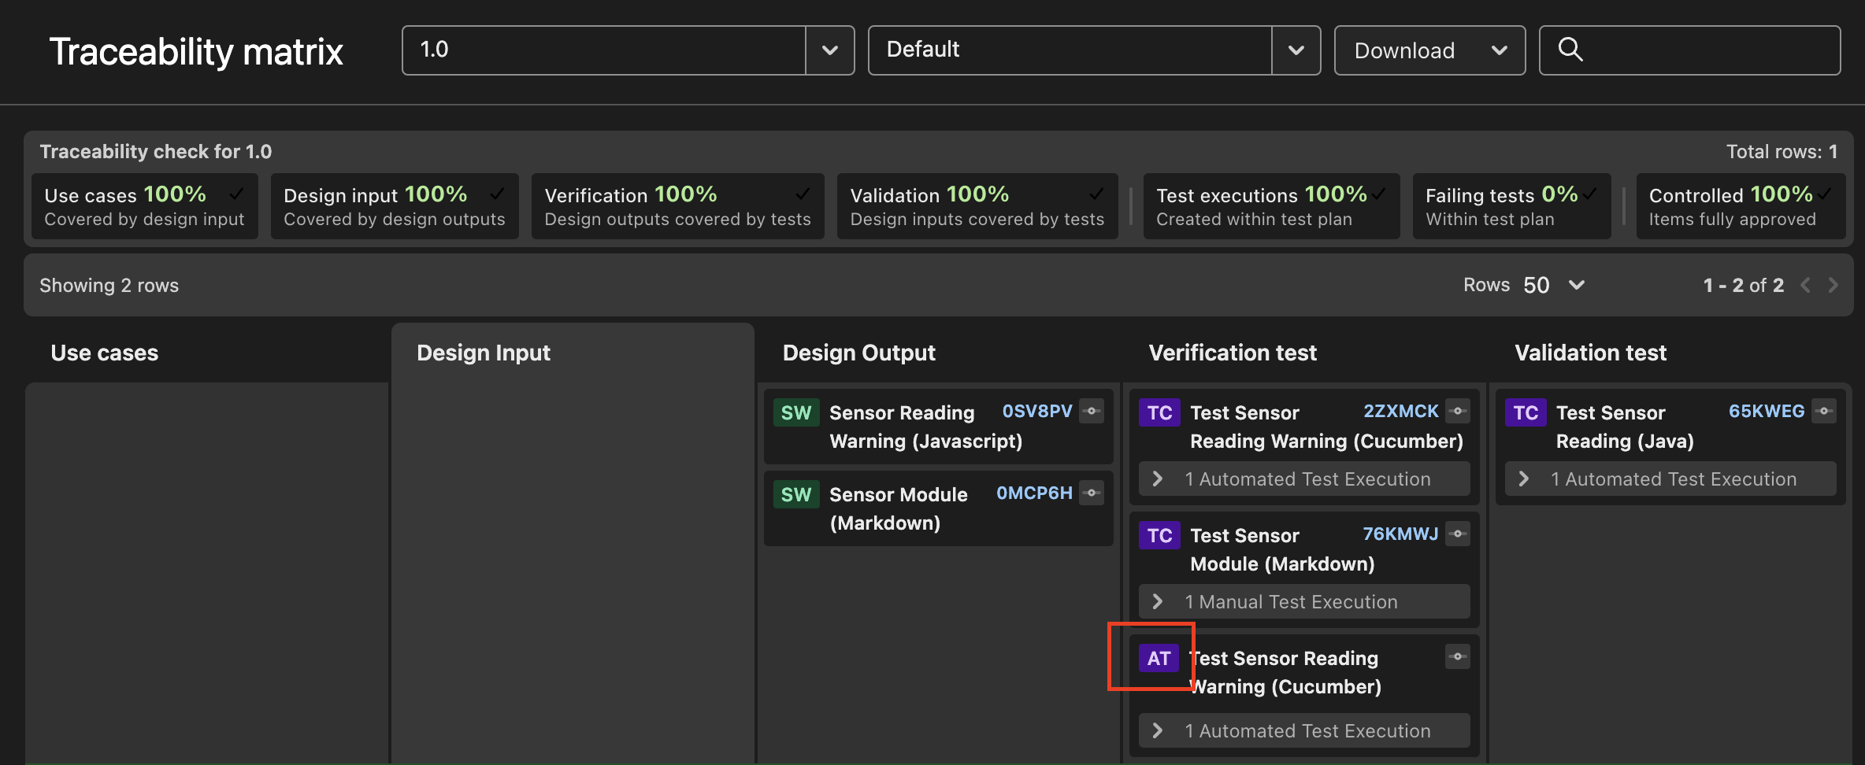Click trace icon beside 76KMWJ test case
The height and width of the screenshot is (765, 1865).
[1458, 534]
